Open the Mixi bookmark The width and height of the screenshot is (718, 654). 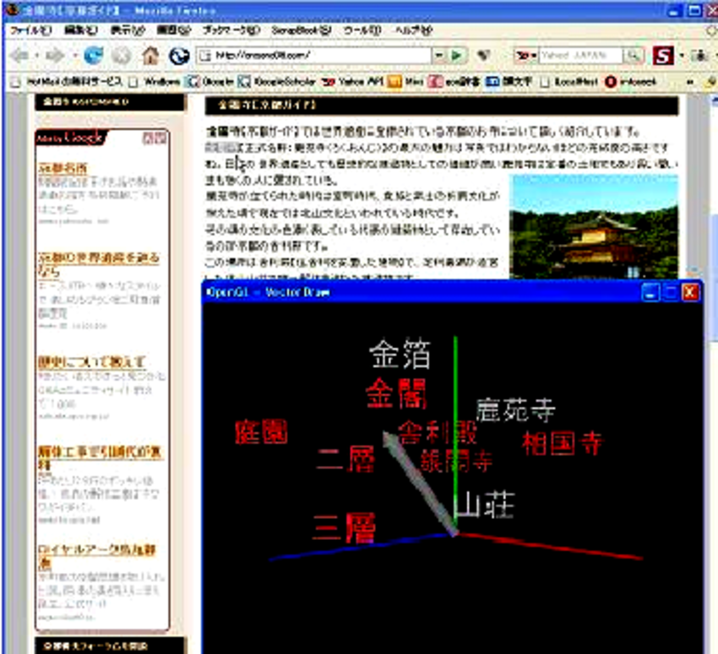(x=405, y=82)
